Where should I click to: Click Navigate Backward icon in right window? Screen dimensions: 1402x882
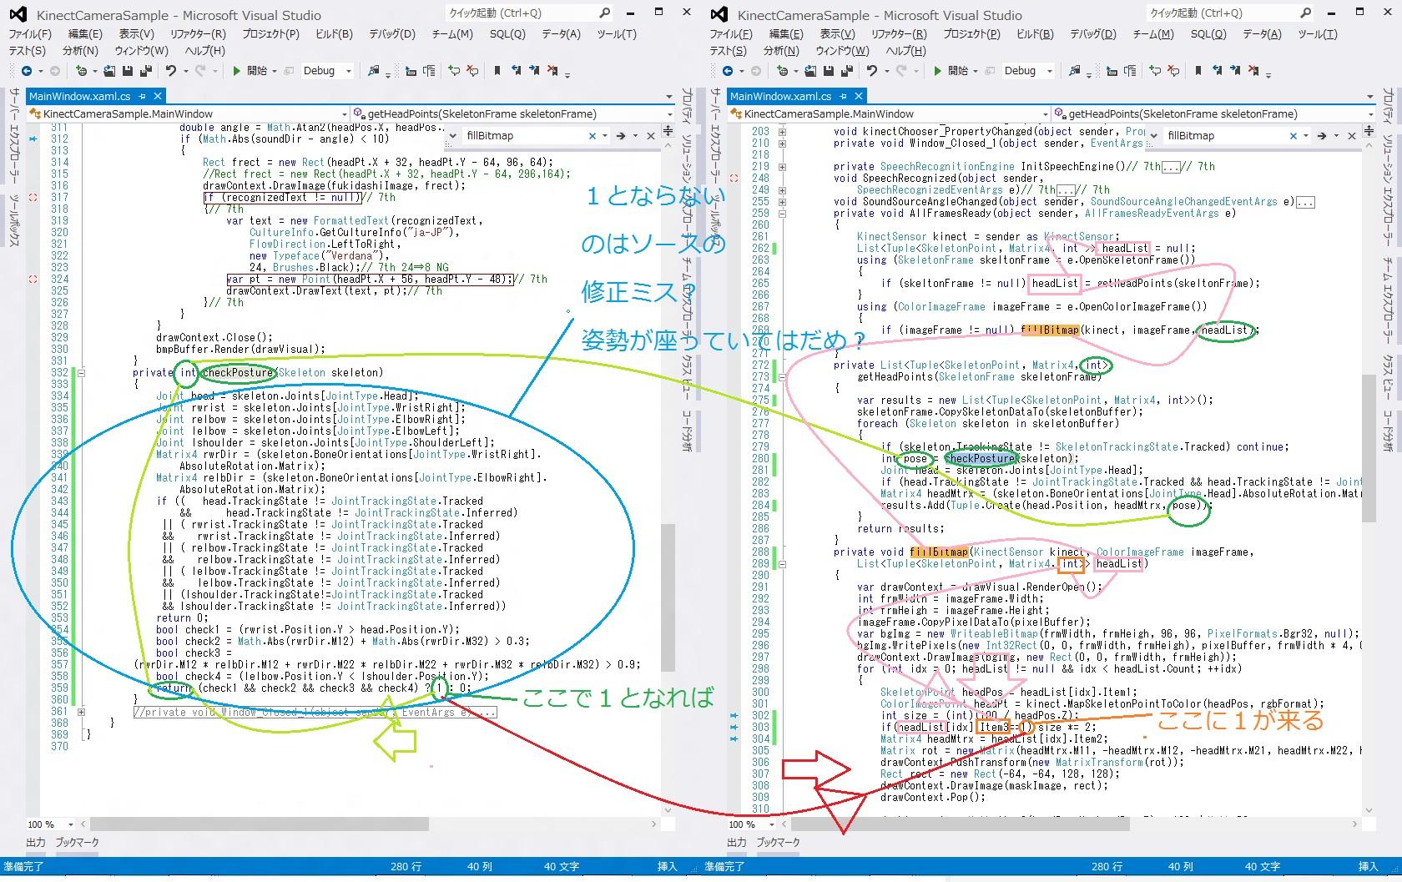(x=728, y=71)
